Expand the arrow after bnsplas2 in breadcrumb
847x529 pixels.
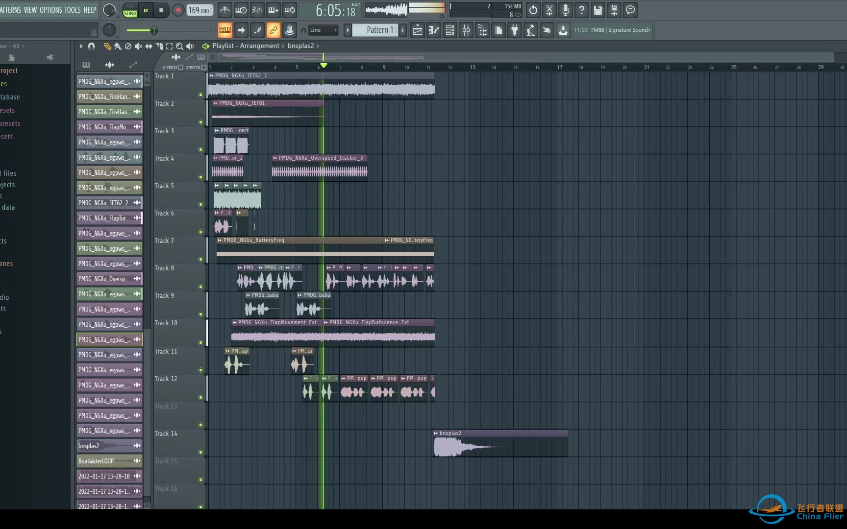pyautogui.click(x=318, y=46)
